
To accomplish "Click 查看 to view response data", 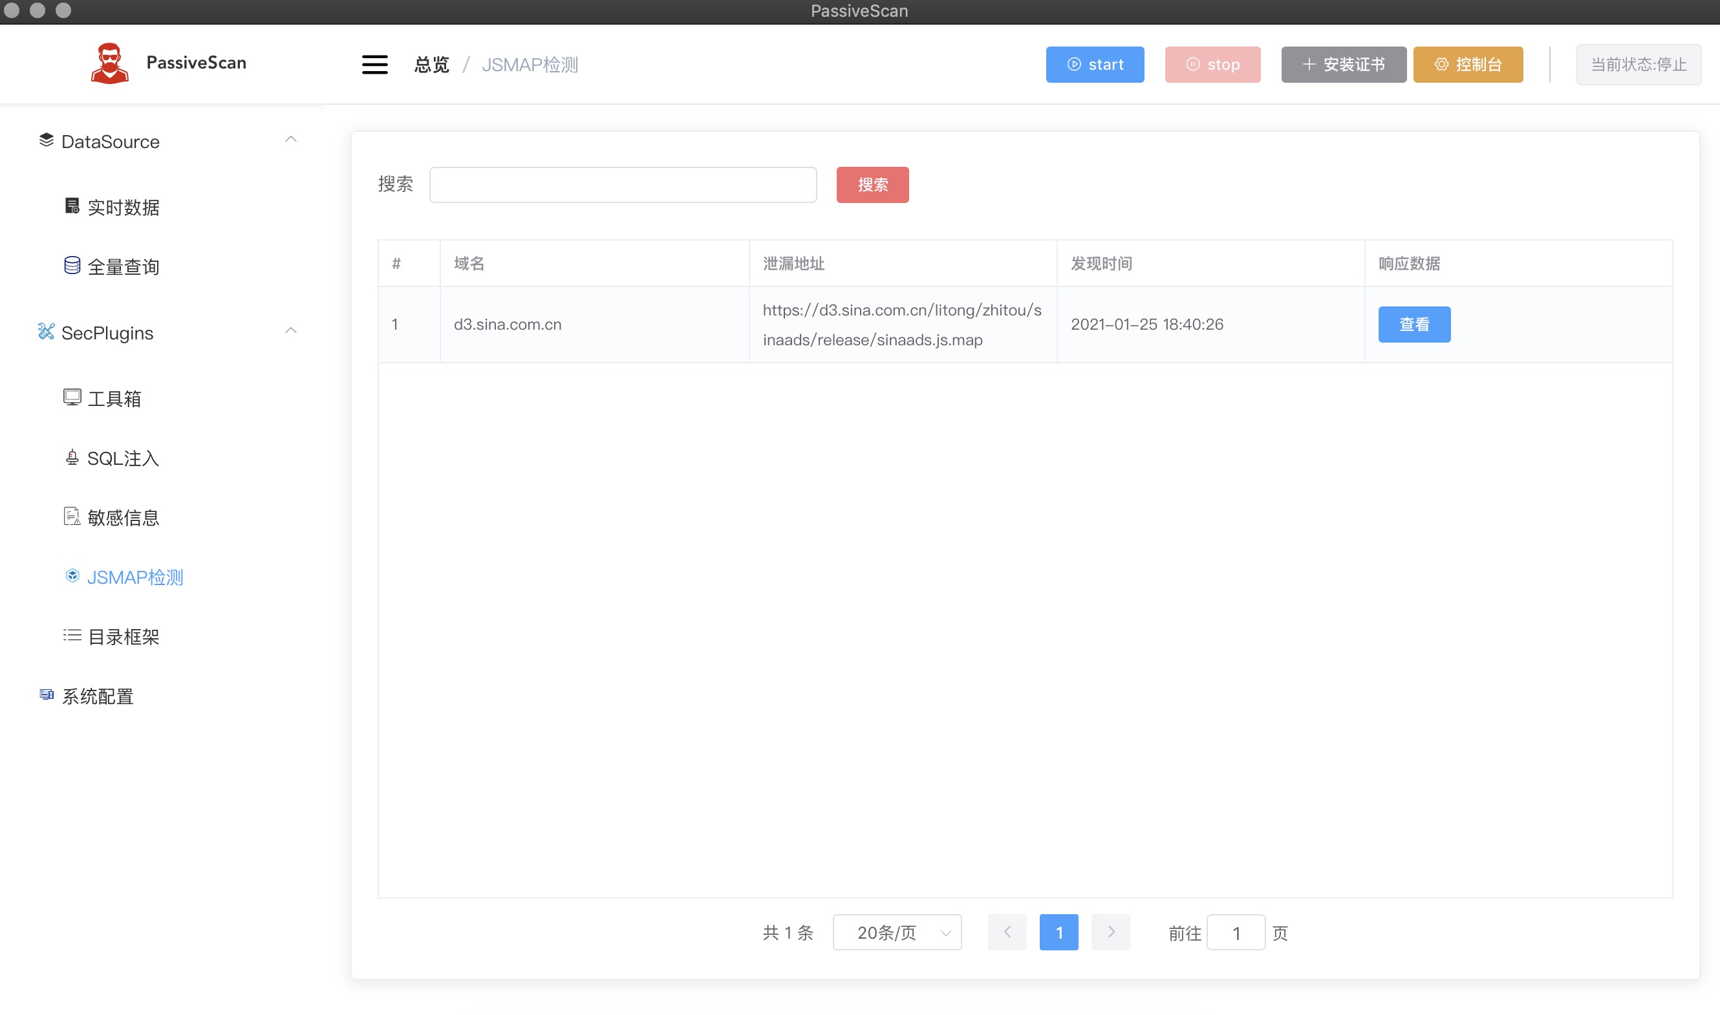I will tap(1414, 324).
